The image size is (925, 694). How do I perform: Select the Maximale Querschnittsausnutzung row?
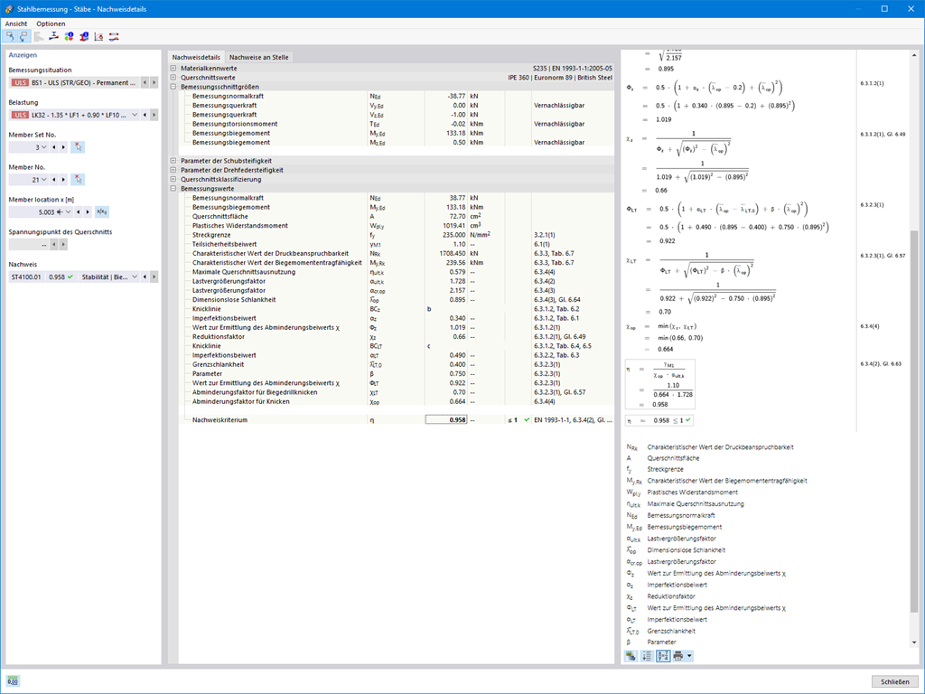pyautogui.click(x=397, y=271)
